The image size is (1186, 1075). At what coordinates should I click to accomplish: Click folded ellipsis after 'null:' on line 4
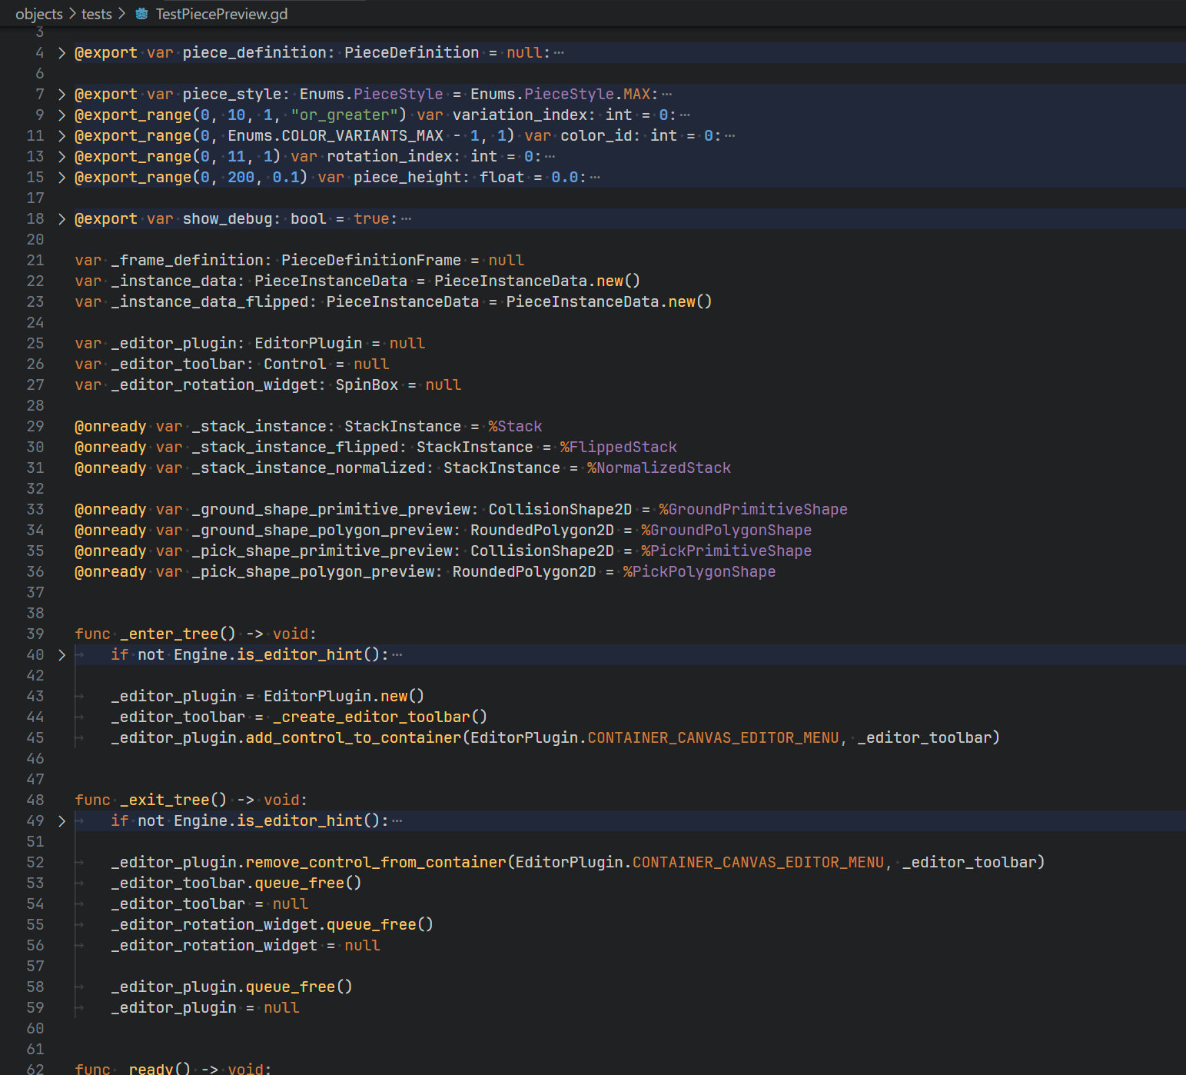(x=559, y=53)
